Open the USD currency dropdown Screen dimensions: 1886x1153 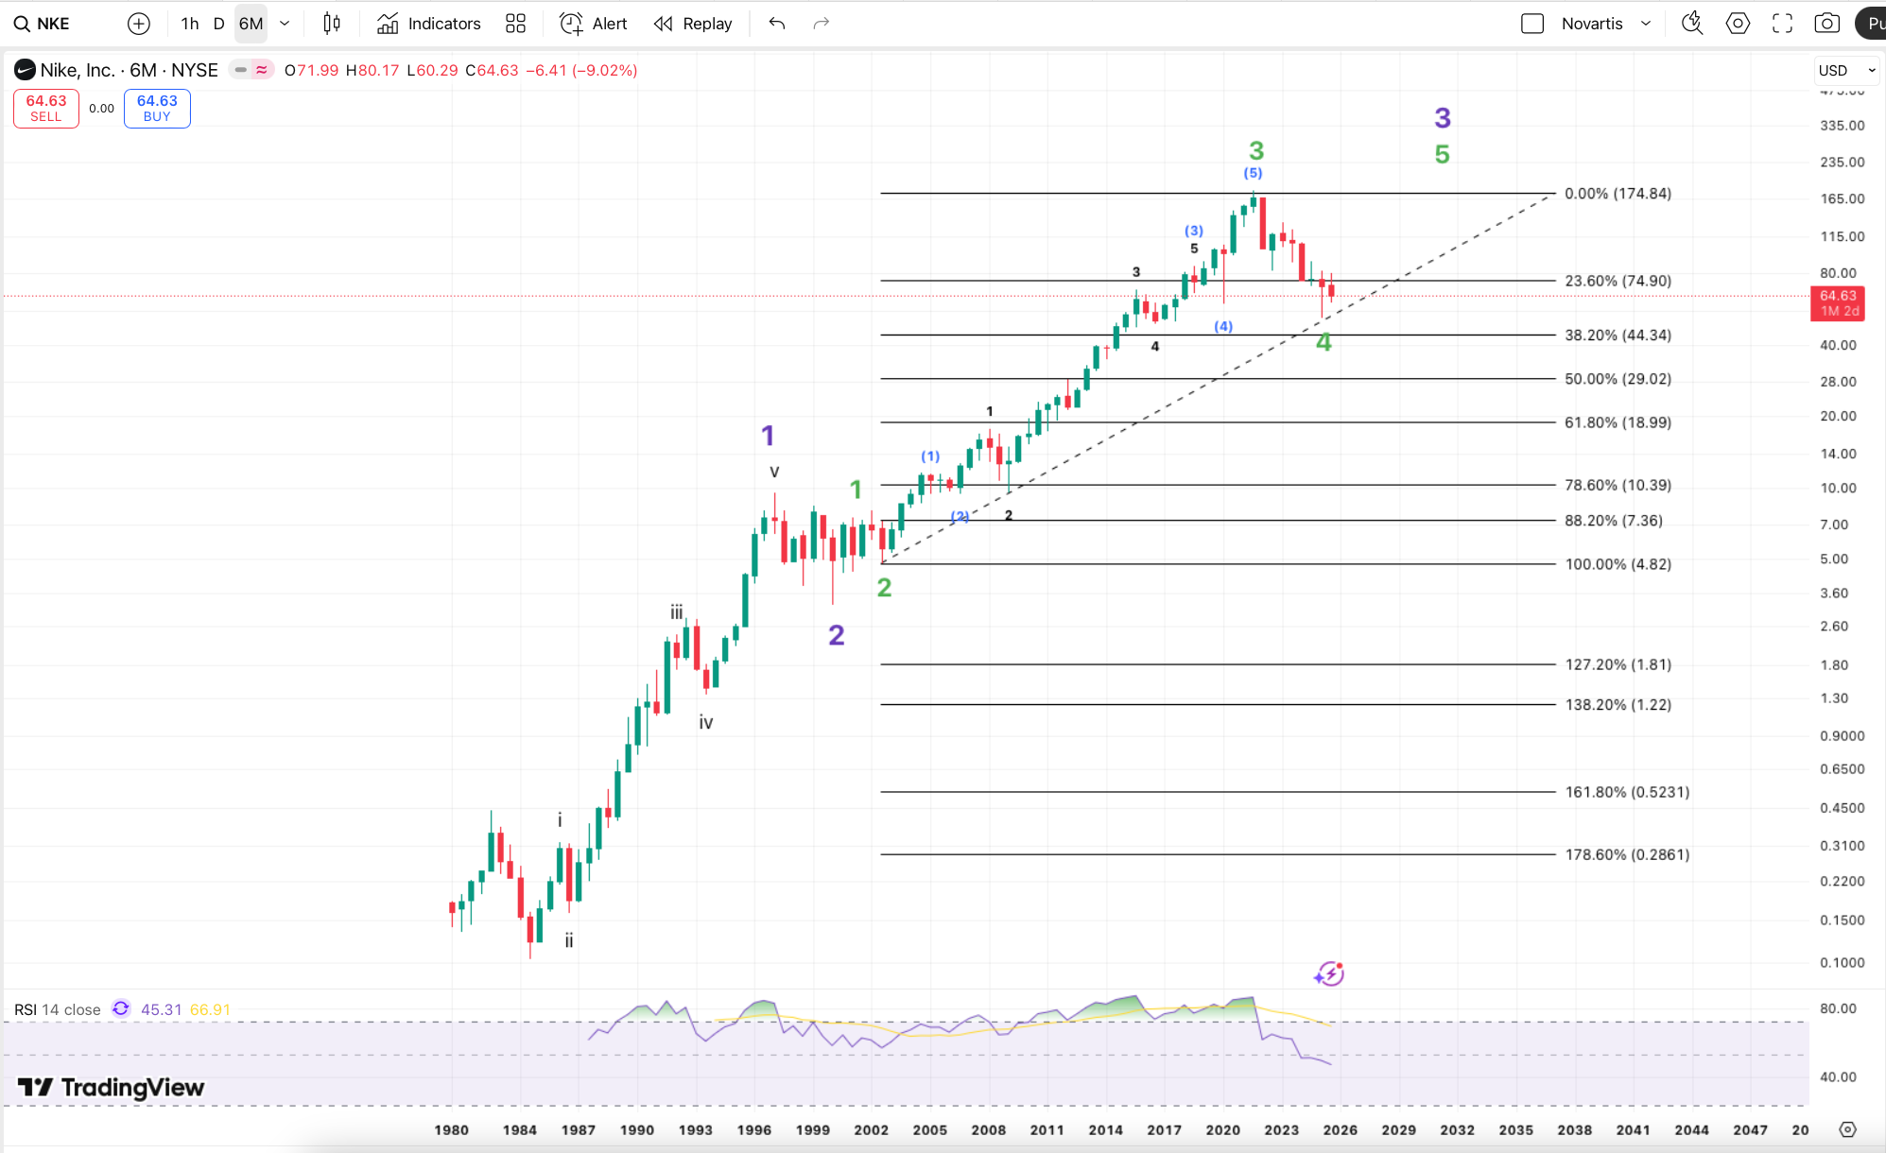[1846, 70]
